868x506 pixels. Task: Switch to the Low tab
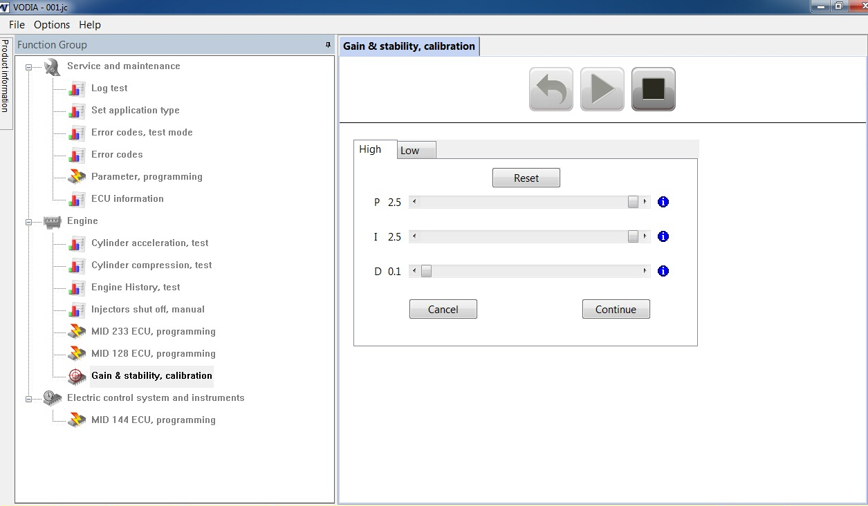click(416, 151)
